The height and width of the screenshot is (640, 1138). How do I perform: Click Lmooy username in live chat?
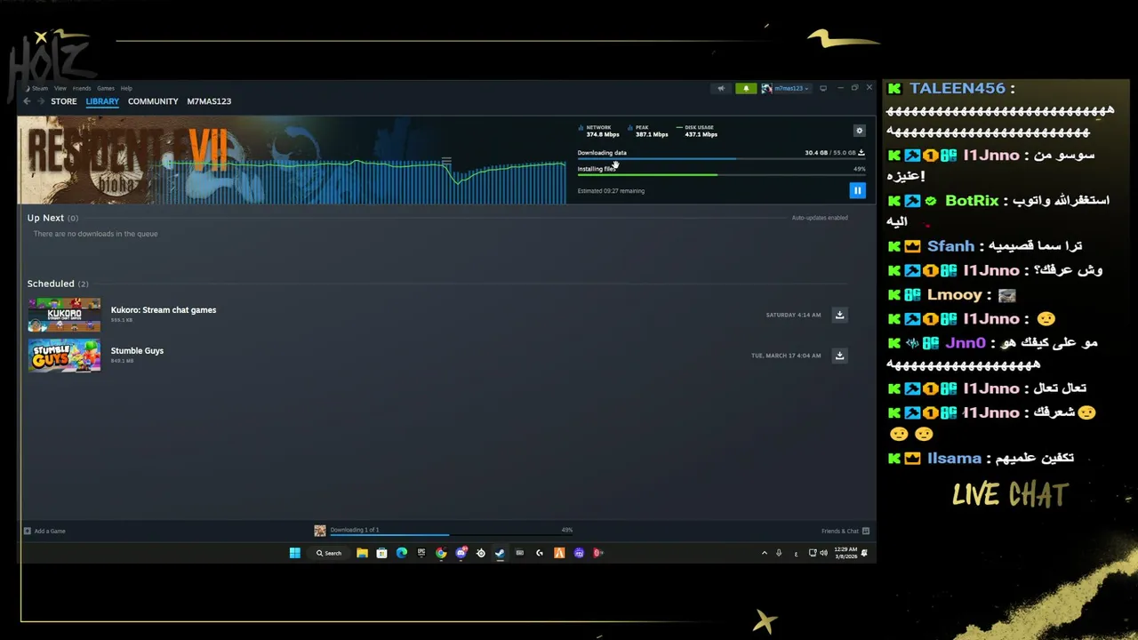point(955,294)
